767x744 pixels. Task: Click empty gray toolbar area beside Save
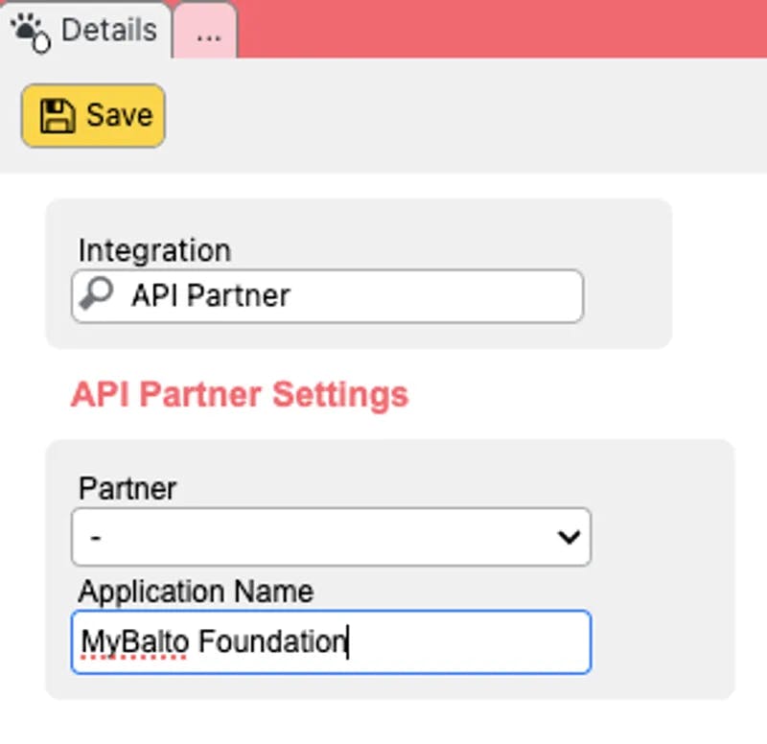pyautogui.click(x=460, y=116)
